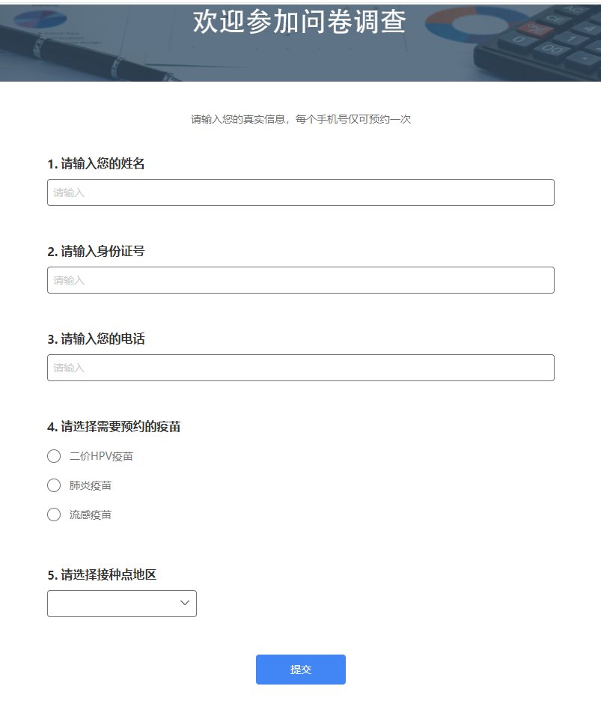Screen dimensions: 601x704
Task: Click the dropdown chevron arrow icon
Action: (185, 603)
